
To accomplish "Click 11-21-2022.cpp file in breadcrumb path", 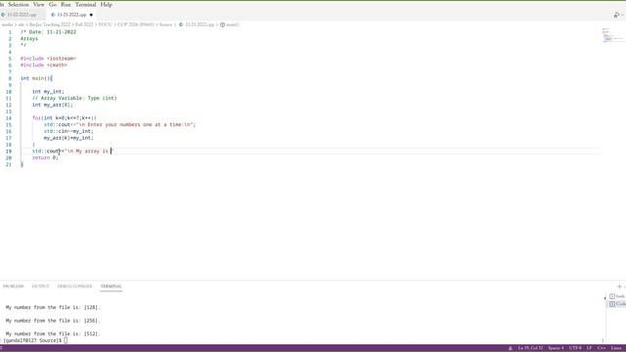I will [x=200, y=24].
